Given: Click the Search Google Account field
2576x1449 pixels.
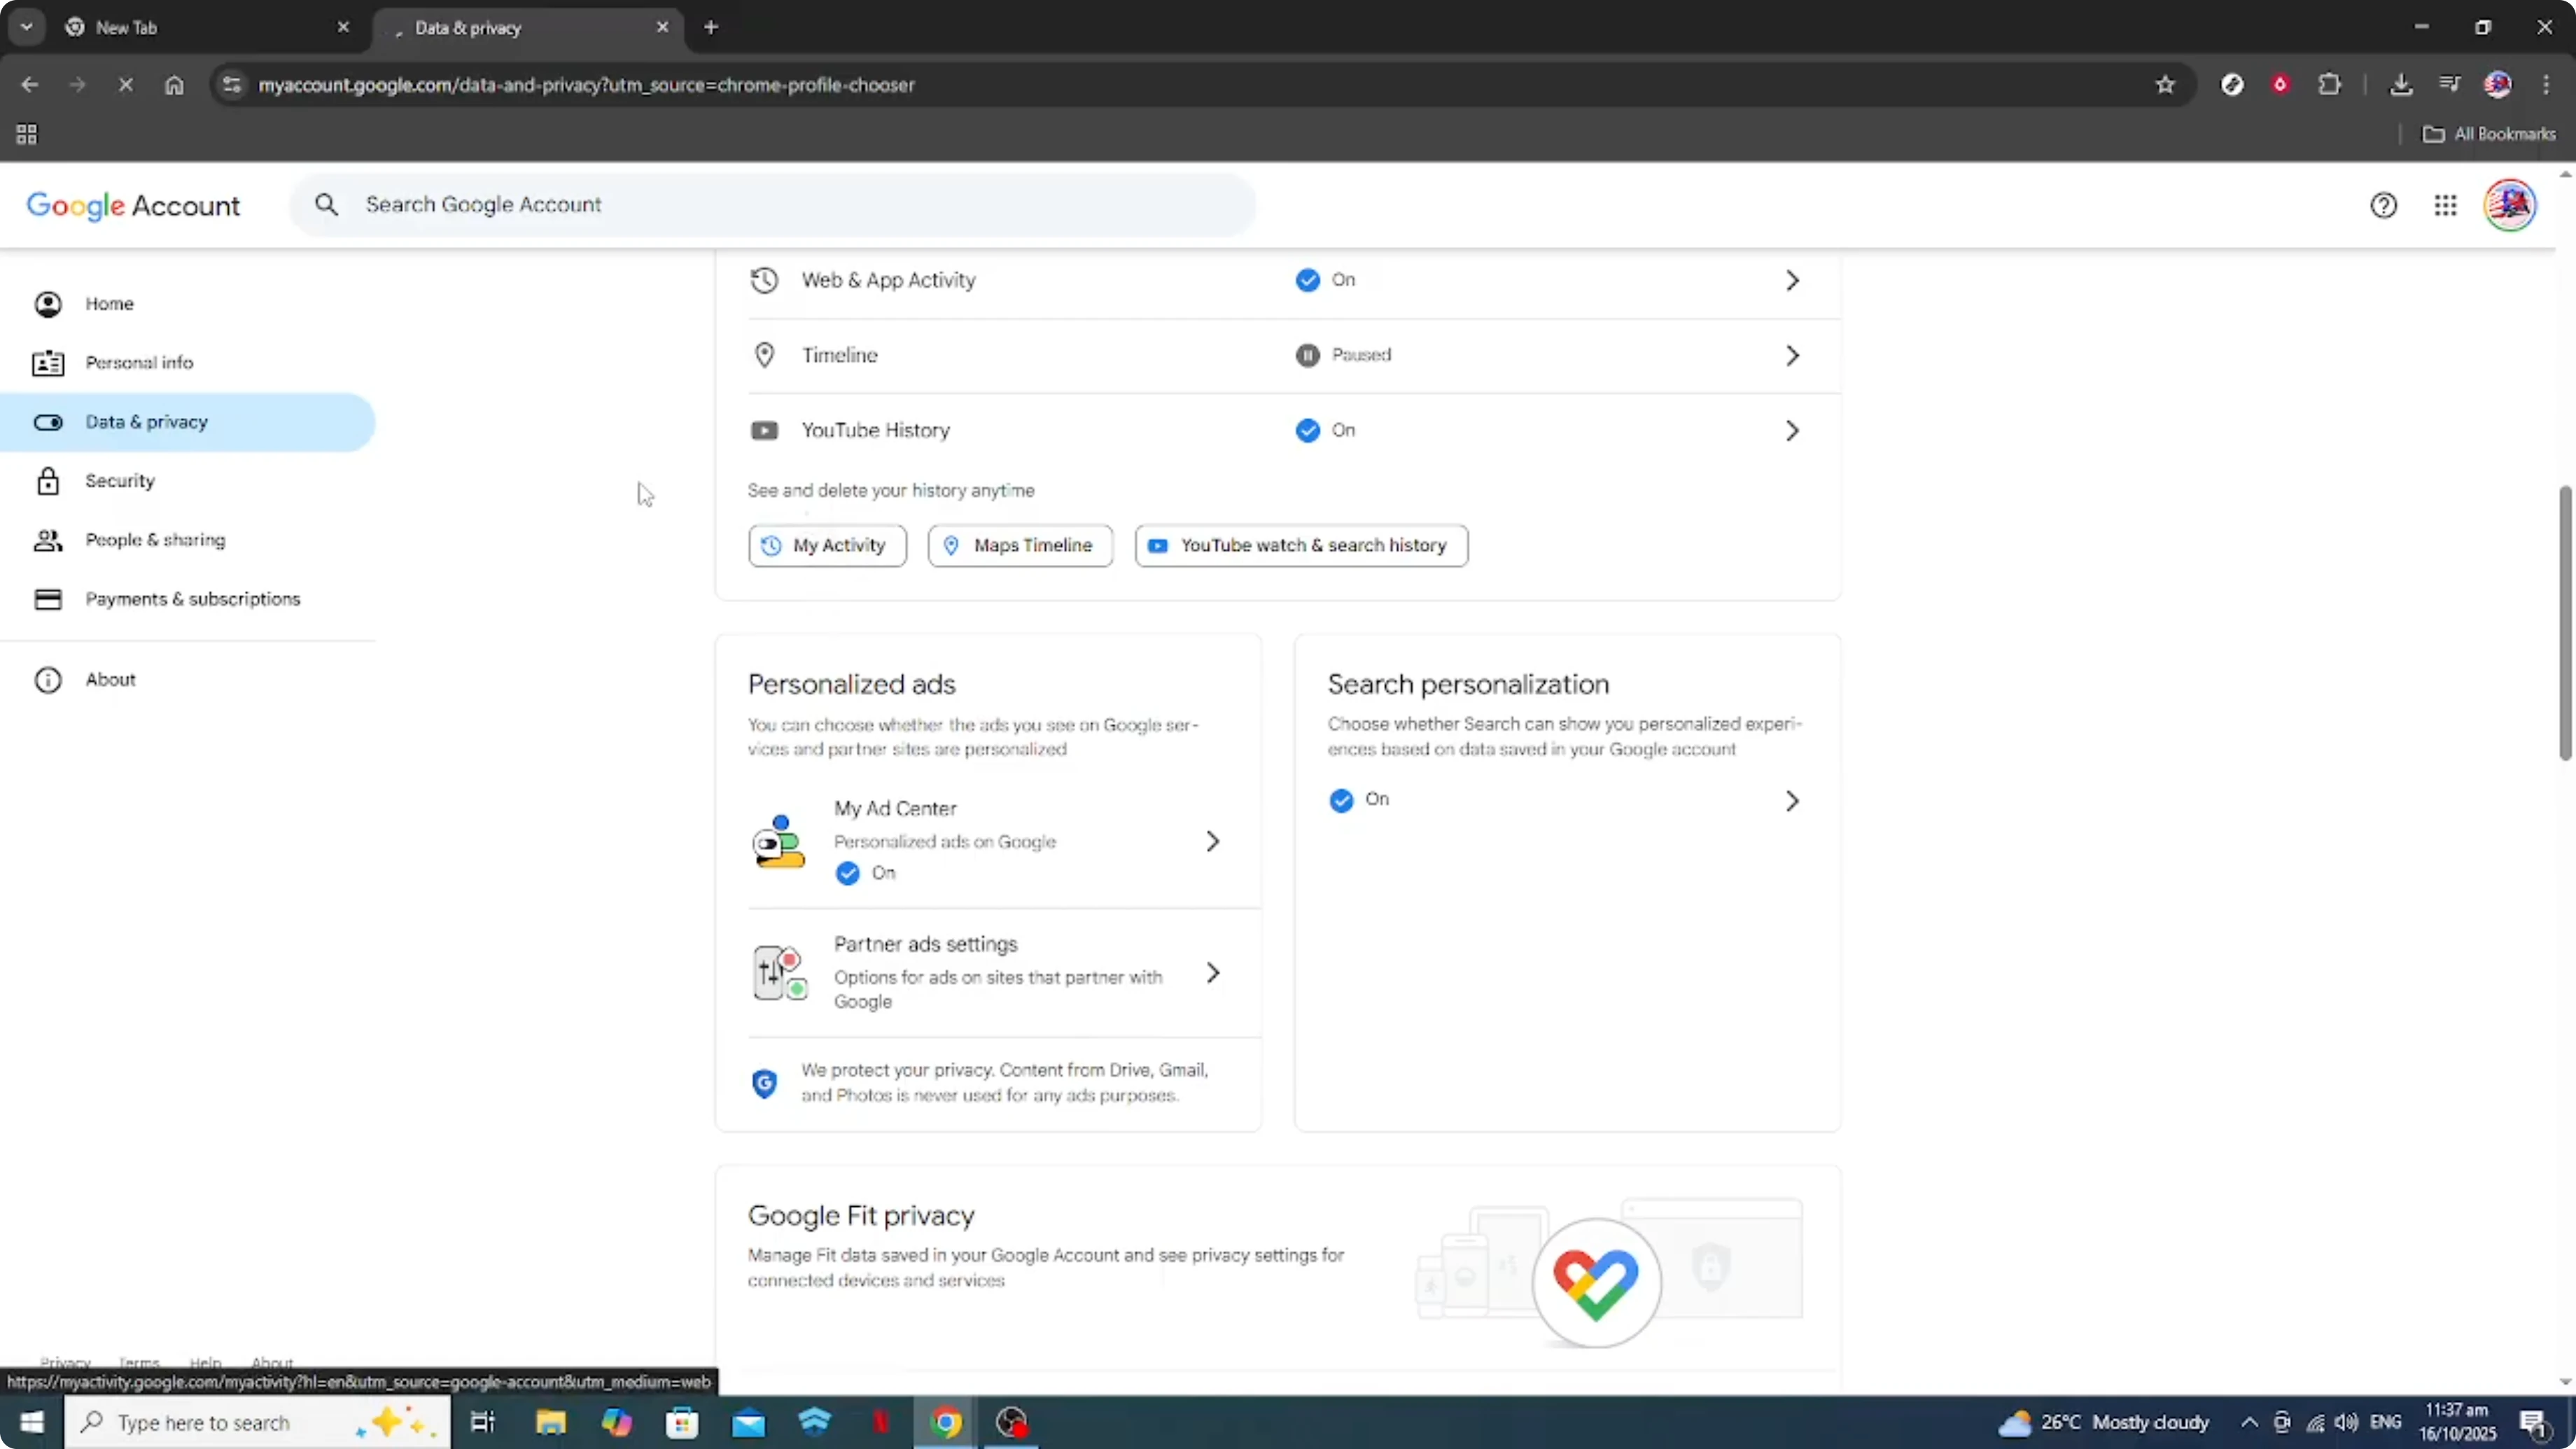Looking at the screenshot, I should click(772, 205).
